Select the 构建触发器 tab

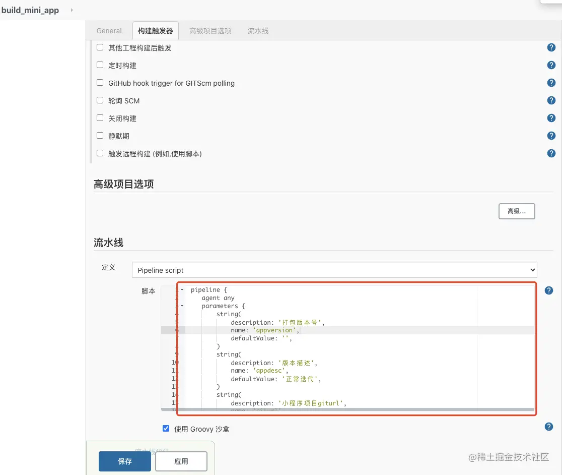click(155, 31)
